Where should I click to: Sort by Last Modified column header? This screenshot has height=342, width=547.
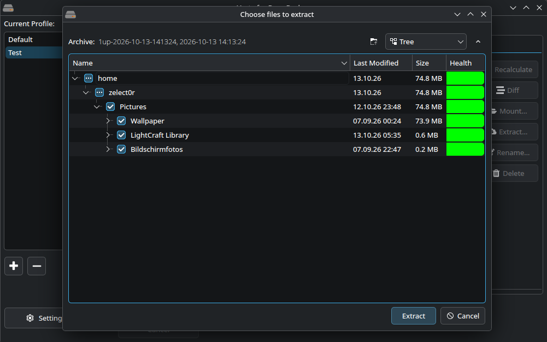381,63
